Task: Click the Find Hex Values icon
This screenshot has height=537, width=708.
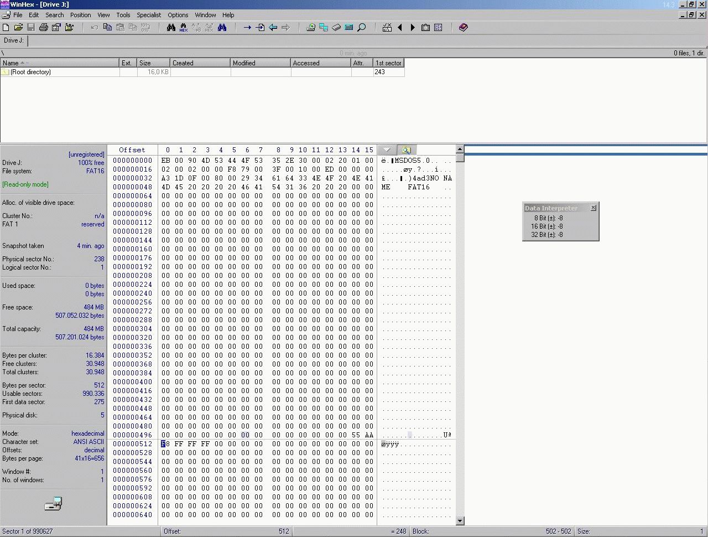Action: click(184, 27)
